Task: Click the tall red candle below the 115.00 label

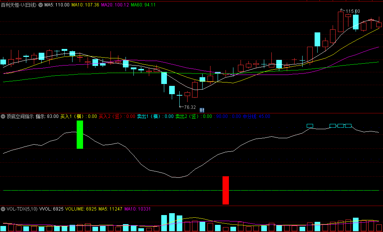Action: pyautogui.click(x=341, y=21)
